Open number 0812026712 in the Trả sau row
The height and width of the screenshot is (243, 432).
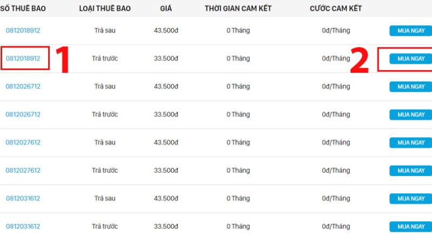pyautogui.click(x=23, y=86)
